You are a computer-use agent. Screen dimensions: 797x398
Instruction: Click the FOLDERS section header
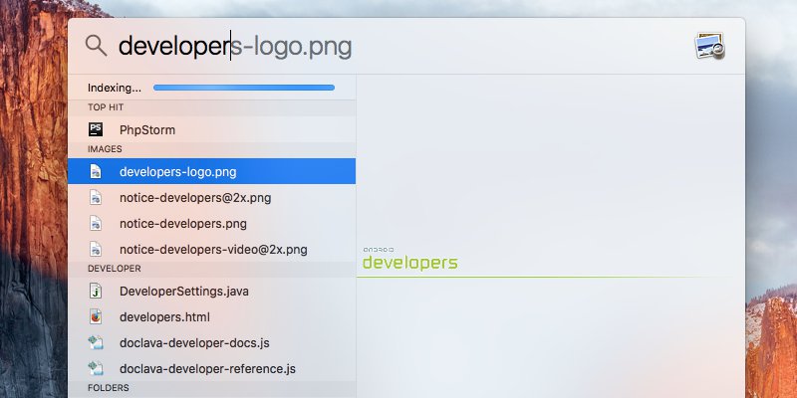click(x=109, y=388)
